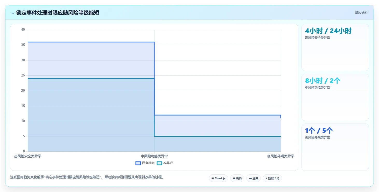379x192 pixels.
Task: Click the 数据卡片 tag sparkle icon
Action: tap(266, 178)
